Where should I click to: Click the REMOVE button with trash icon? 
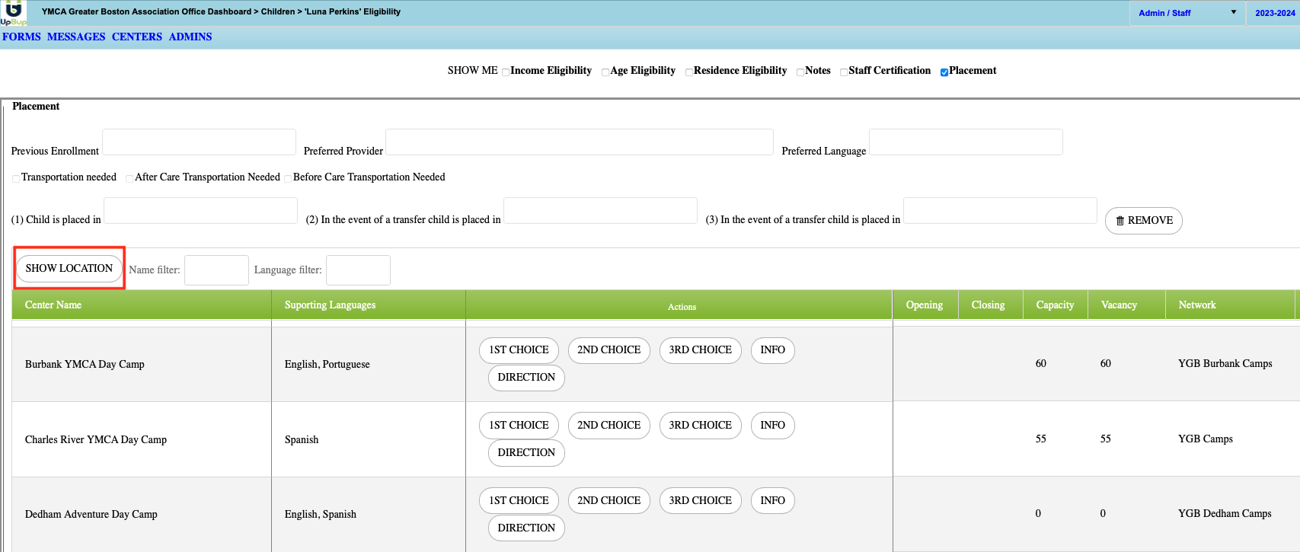tap(1143, 221)
